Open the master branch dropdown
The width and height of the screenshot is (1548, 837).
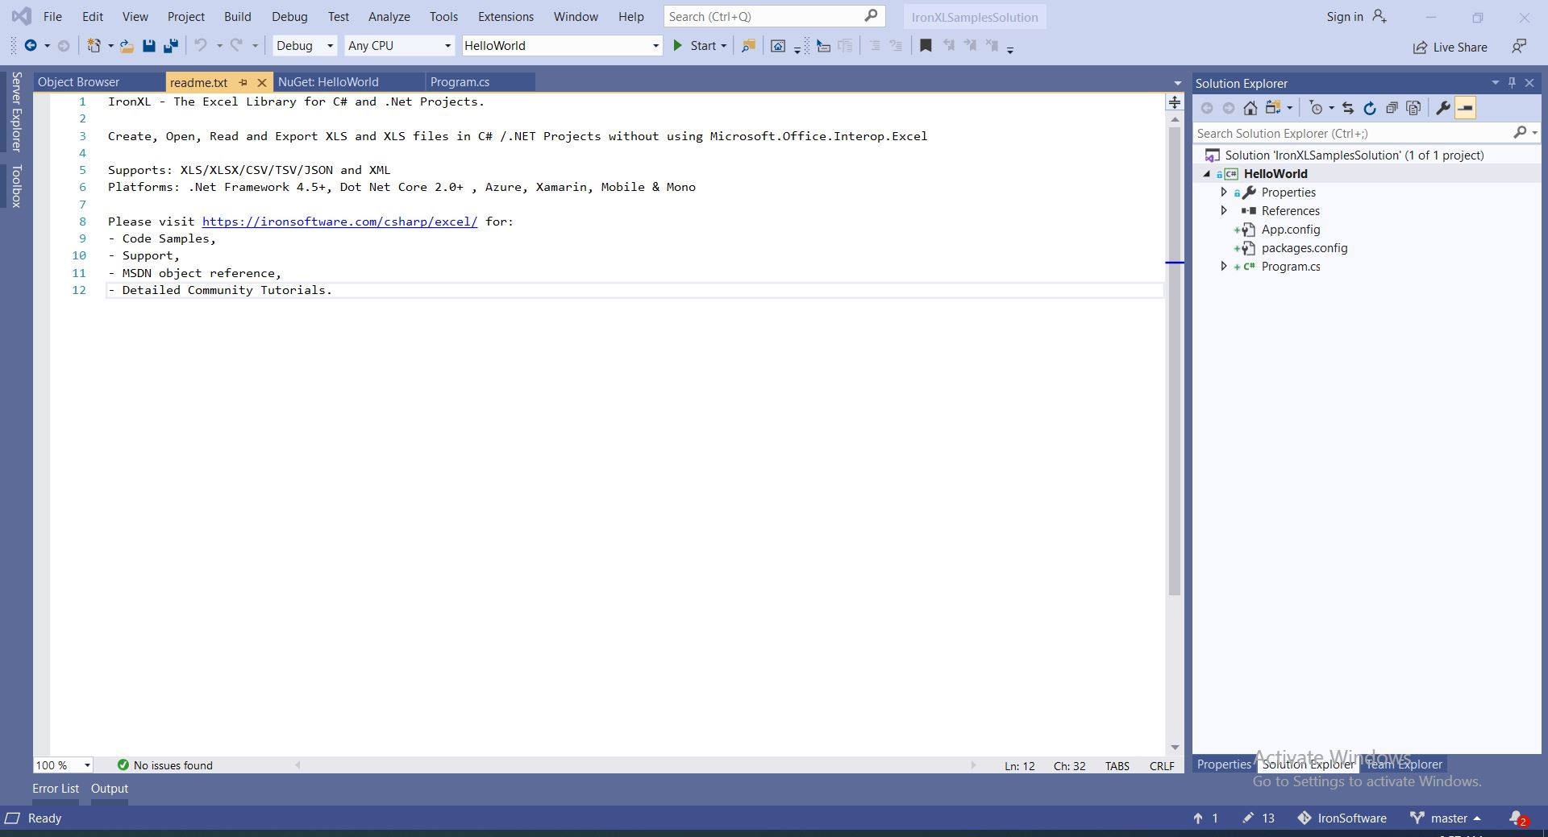coord(1446,818)
